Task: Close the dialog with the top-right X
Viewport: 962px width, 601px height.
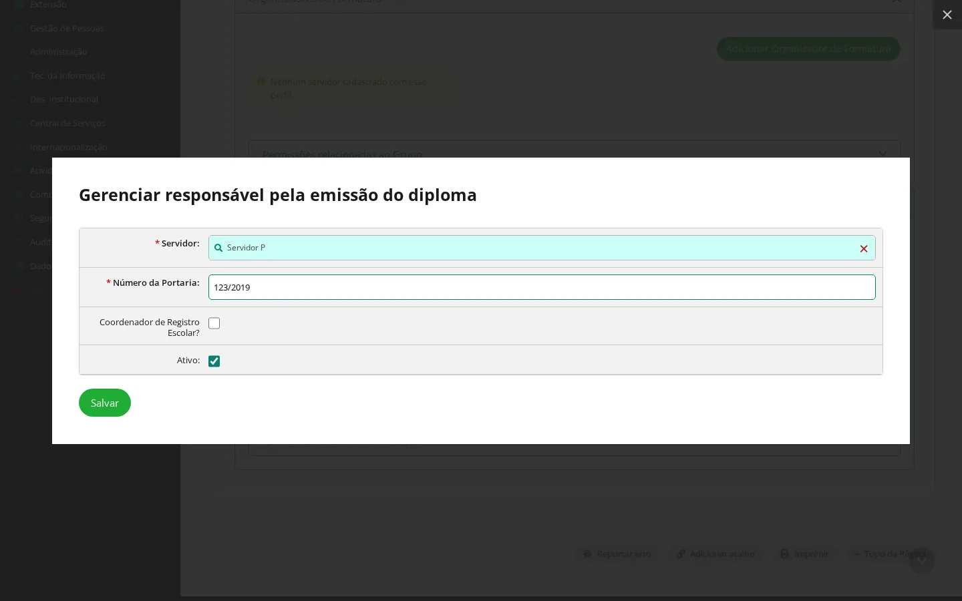Action: pos(947,15)
